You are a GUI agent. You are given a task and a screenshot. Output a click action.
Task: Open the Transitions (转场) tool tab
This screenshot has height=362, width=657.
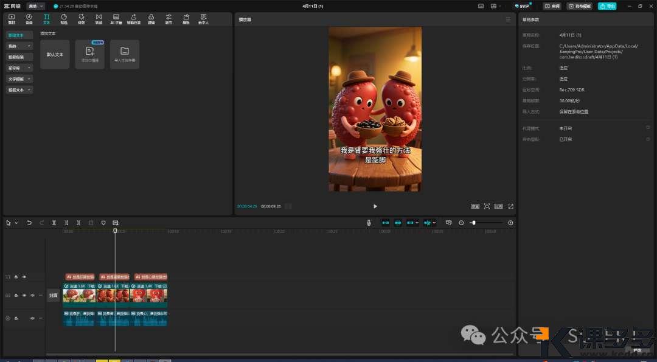(x=99, y=19)
